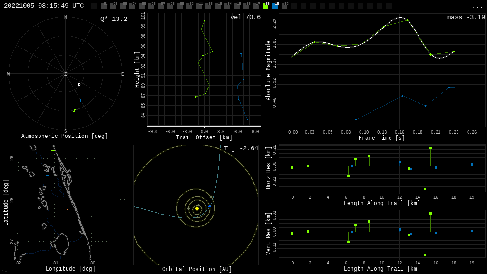
Task: Click the 20221005 08:15:49 UTC timestamp
Action: coord(44,6)
